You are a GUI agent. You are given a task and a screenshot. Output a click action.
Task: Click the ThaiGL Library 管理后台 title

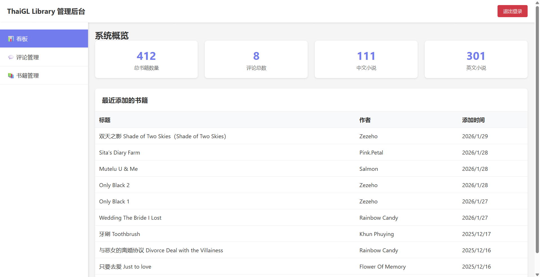pos(46,11)
